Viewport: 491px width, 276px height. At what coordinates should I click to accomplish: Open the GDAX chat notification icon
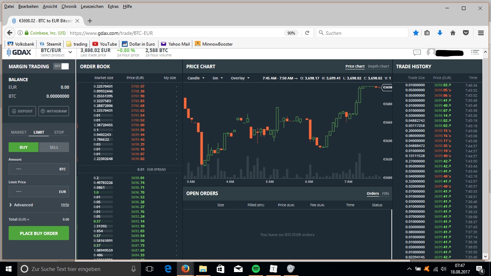pos(417,52)
